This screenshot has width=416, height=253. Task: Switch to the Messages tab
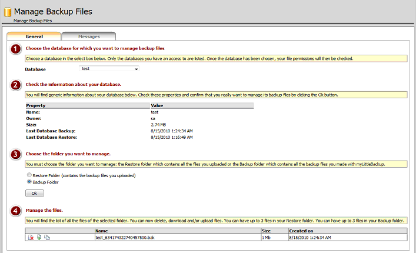pos(89,36)
